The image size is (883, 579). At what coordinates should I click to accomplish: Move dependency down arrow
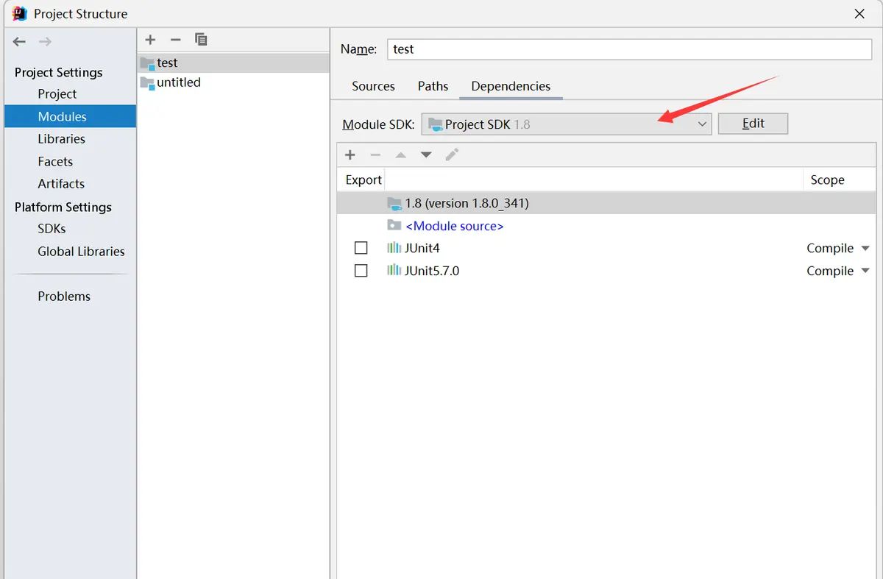tap(426, 154)
